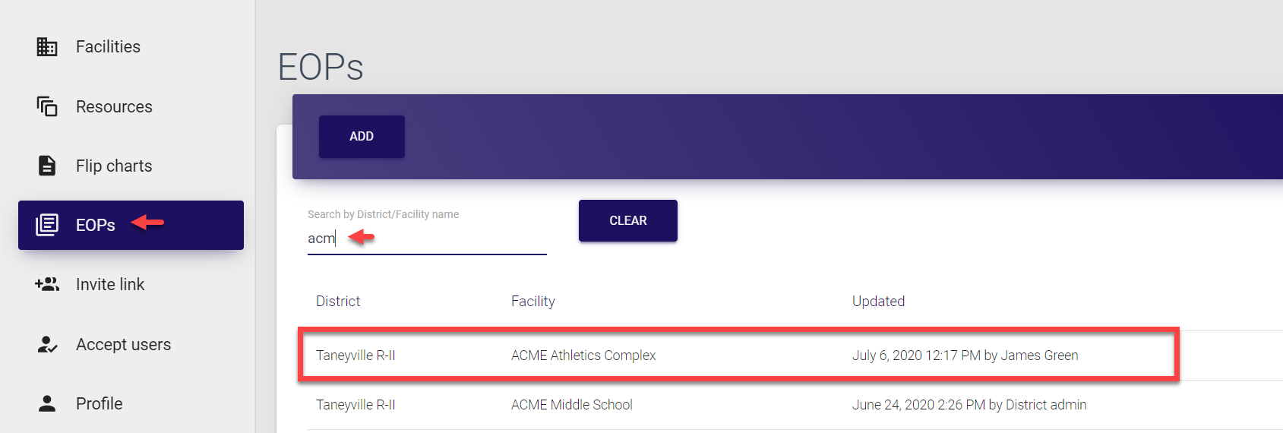The width and height of the screenshot is (1283, 433).
Task: Click the Invite link add-people icon
Action: 47,284
